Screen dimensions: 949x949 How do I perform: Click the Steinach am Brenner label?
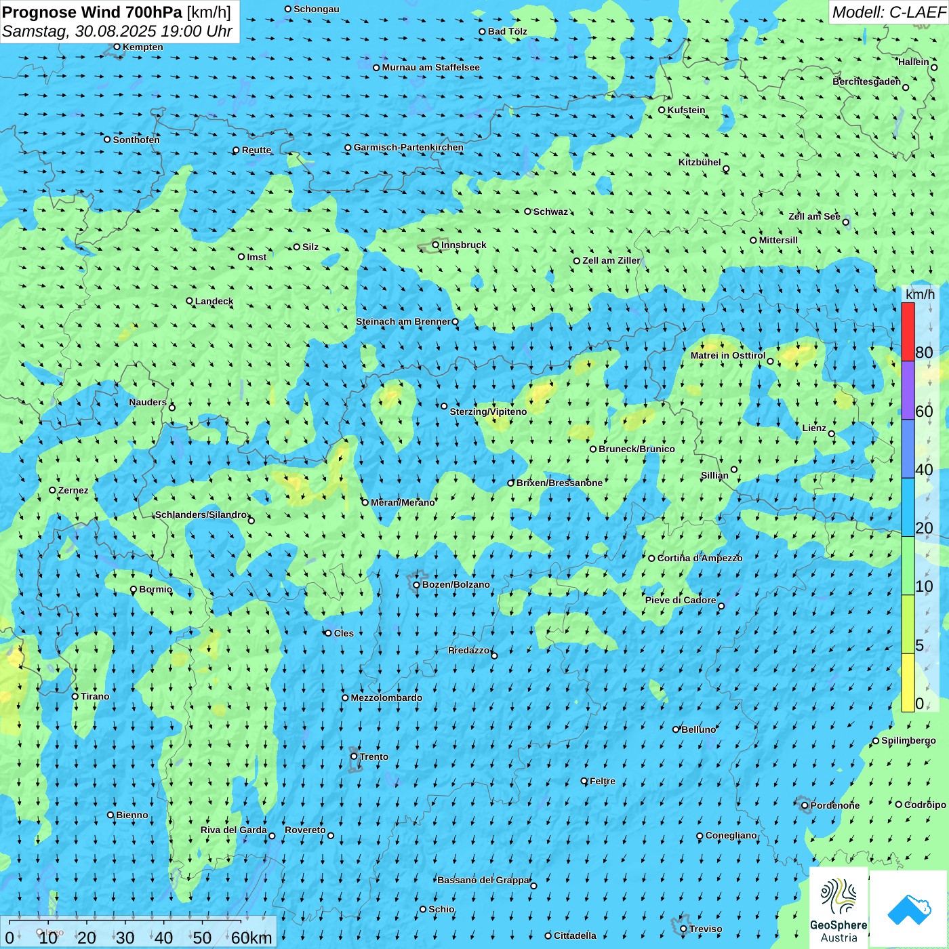click(x=403, y=321)
